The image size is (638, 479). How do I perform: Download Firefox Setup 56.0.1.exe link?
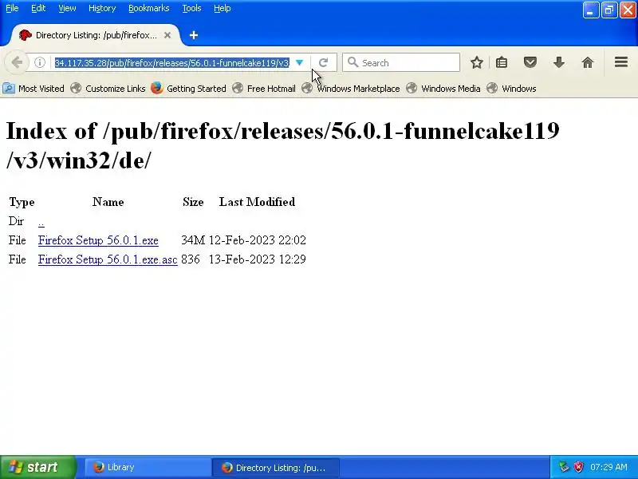(98, 240)
